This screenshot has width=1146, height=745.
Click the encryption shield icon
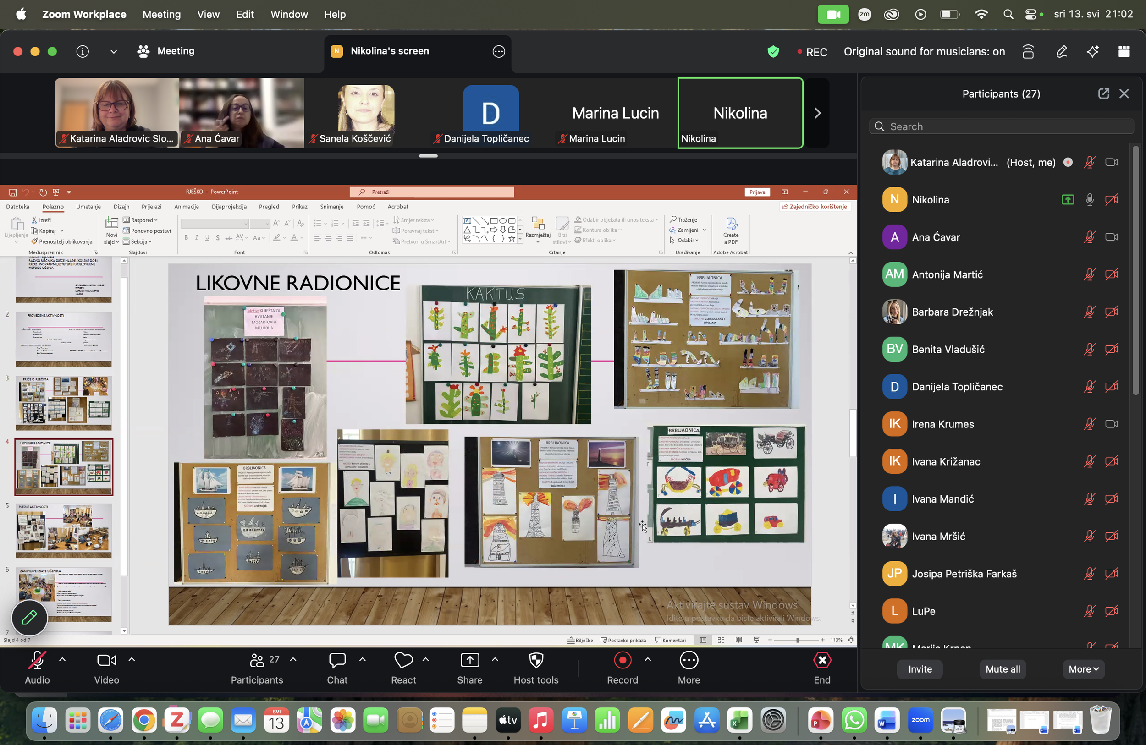click(773, 51)
